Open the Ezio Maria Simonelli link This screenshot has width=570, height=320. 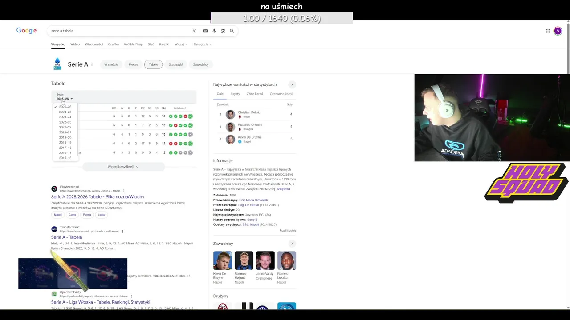click(253, 200)
